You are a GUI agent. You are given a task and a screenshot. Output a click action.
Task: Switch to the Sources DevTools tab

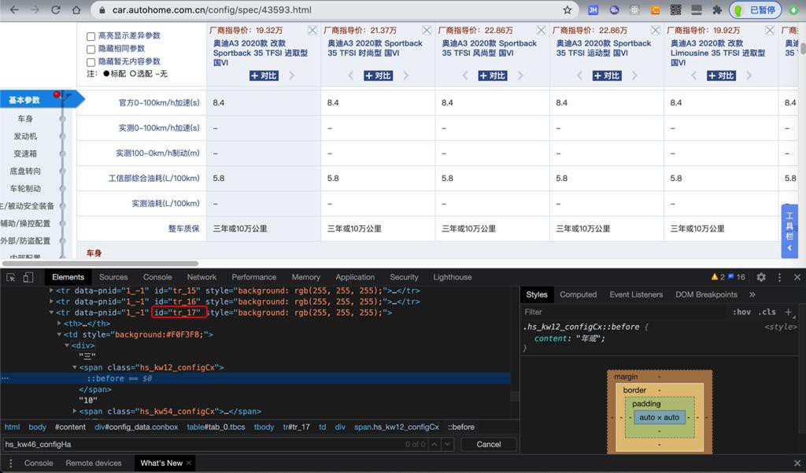click(113, 277)
